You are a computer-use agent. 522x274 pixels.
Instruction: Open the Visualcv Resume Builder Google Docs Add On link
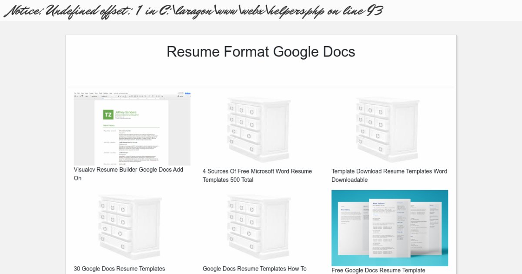[x=128, y=174]
